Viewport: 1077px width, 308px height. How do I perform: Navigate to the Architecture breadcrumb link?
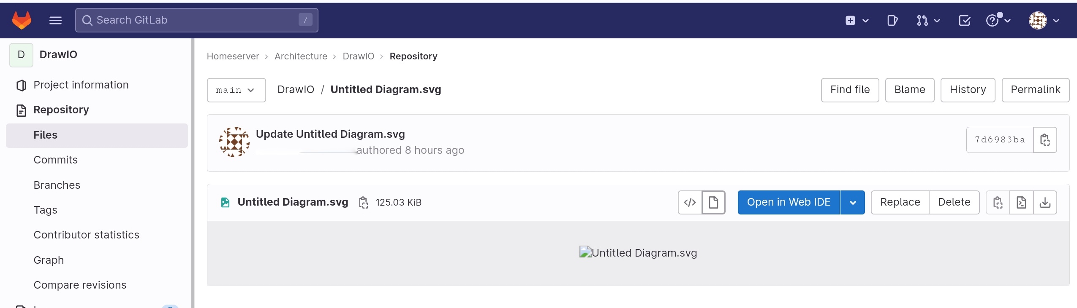[x=301, y=56]
